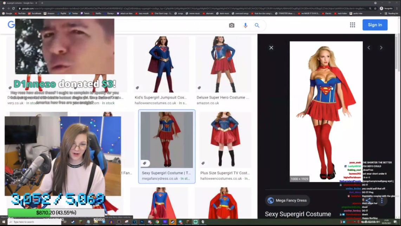
Task: Open Disney+ bookmark
Action: coord(109,13)
